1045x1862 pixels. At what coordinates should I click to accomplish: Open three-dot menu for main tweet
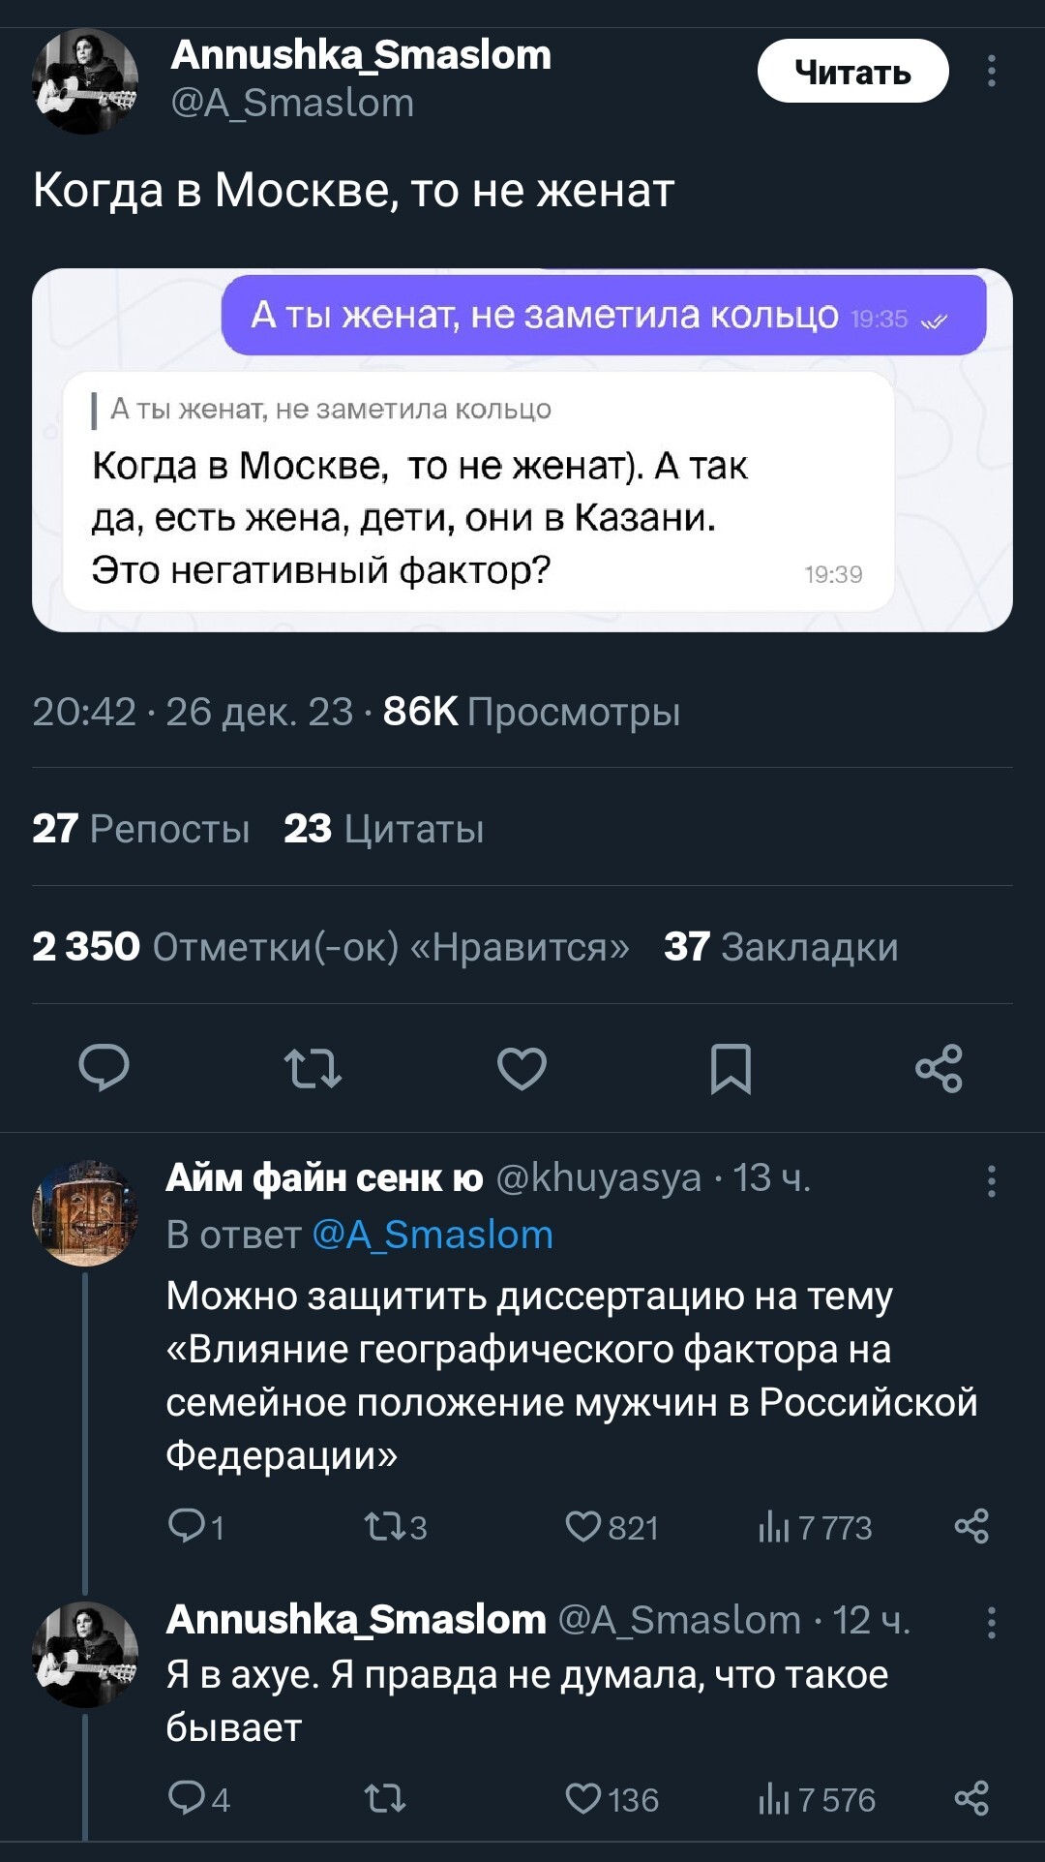click(991, 72)
